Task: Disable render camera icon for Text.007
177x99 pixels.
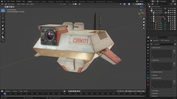Action: pyautogui.click(x=175, y=25)
